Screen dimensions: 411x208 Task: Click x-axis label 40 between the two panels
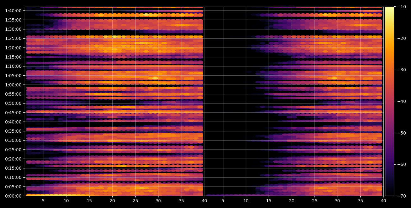(x=204, y=201)
